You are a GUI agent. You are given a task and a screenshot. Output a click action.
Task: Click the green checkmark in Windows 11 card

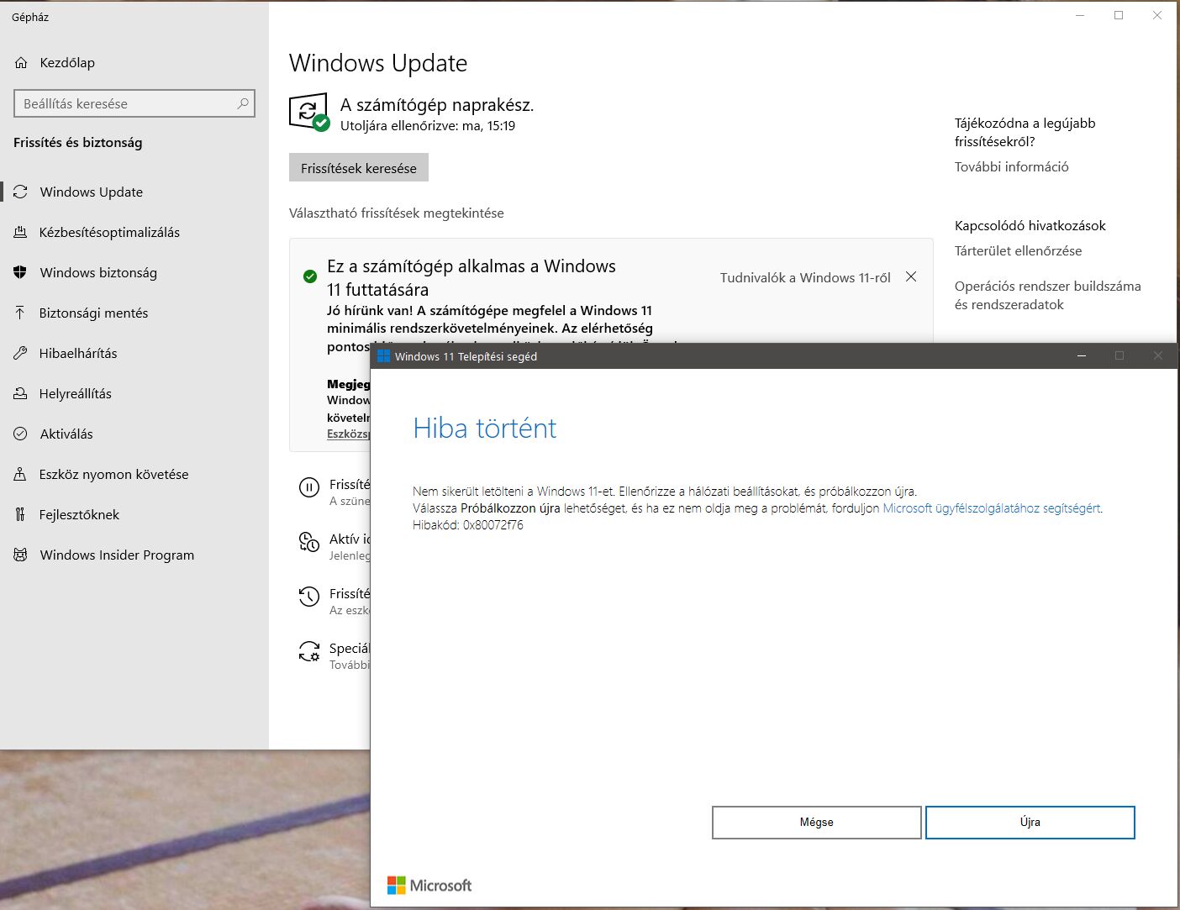pos(310,276)
